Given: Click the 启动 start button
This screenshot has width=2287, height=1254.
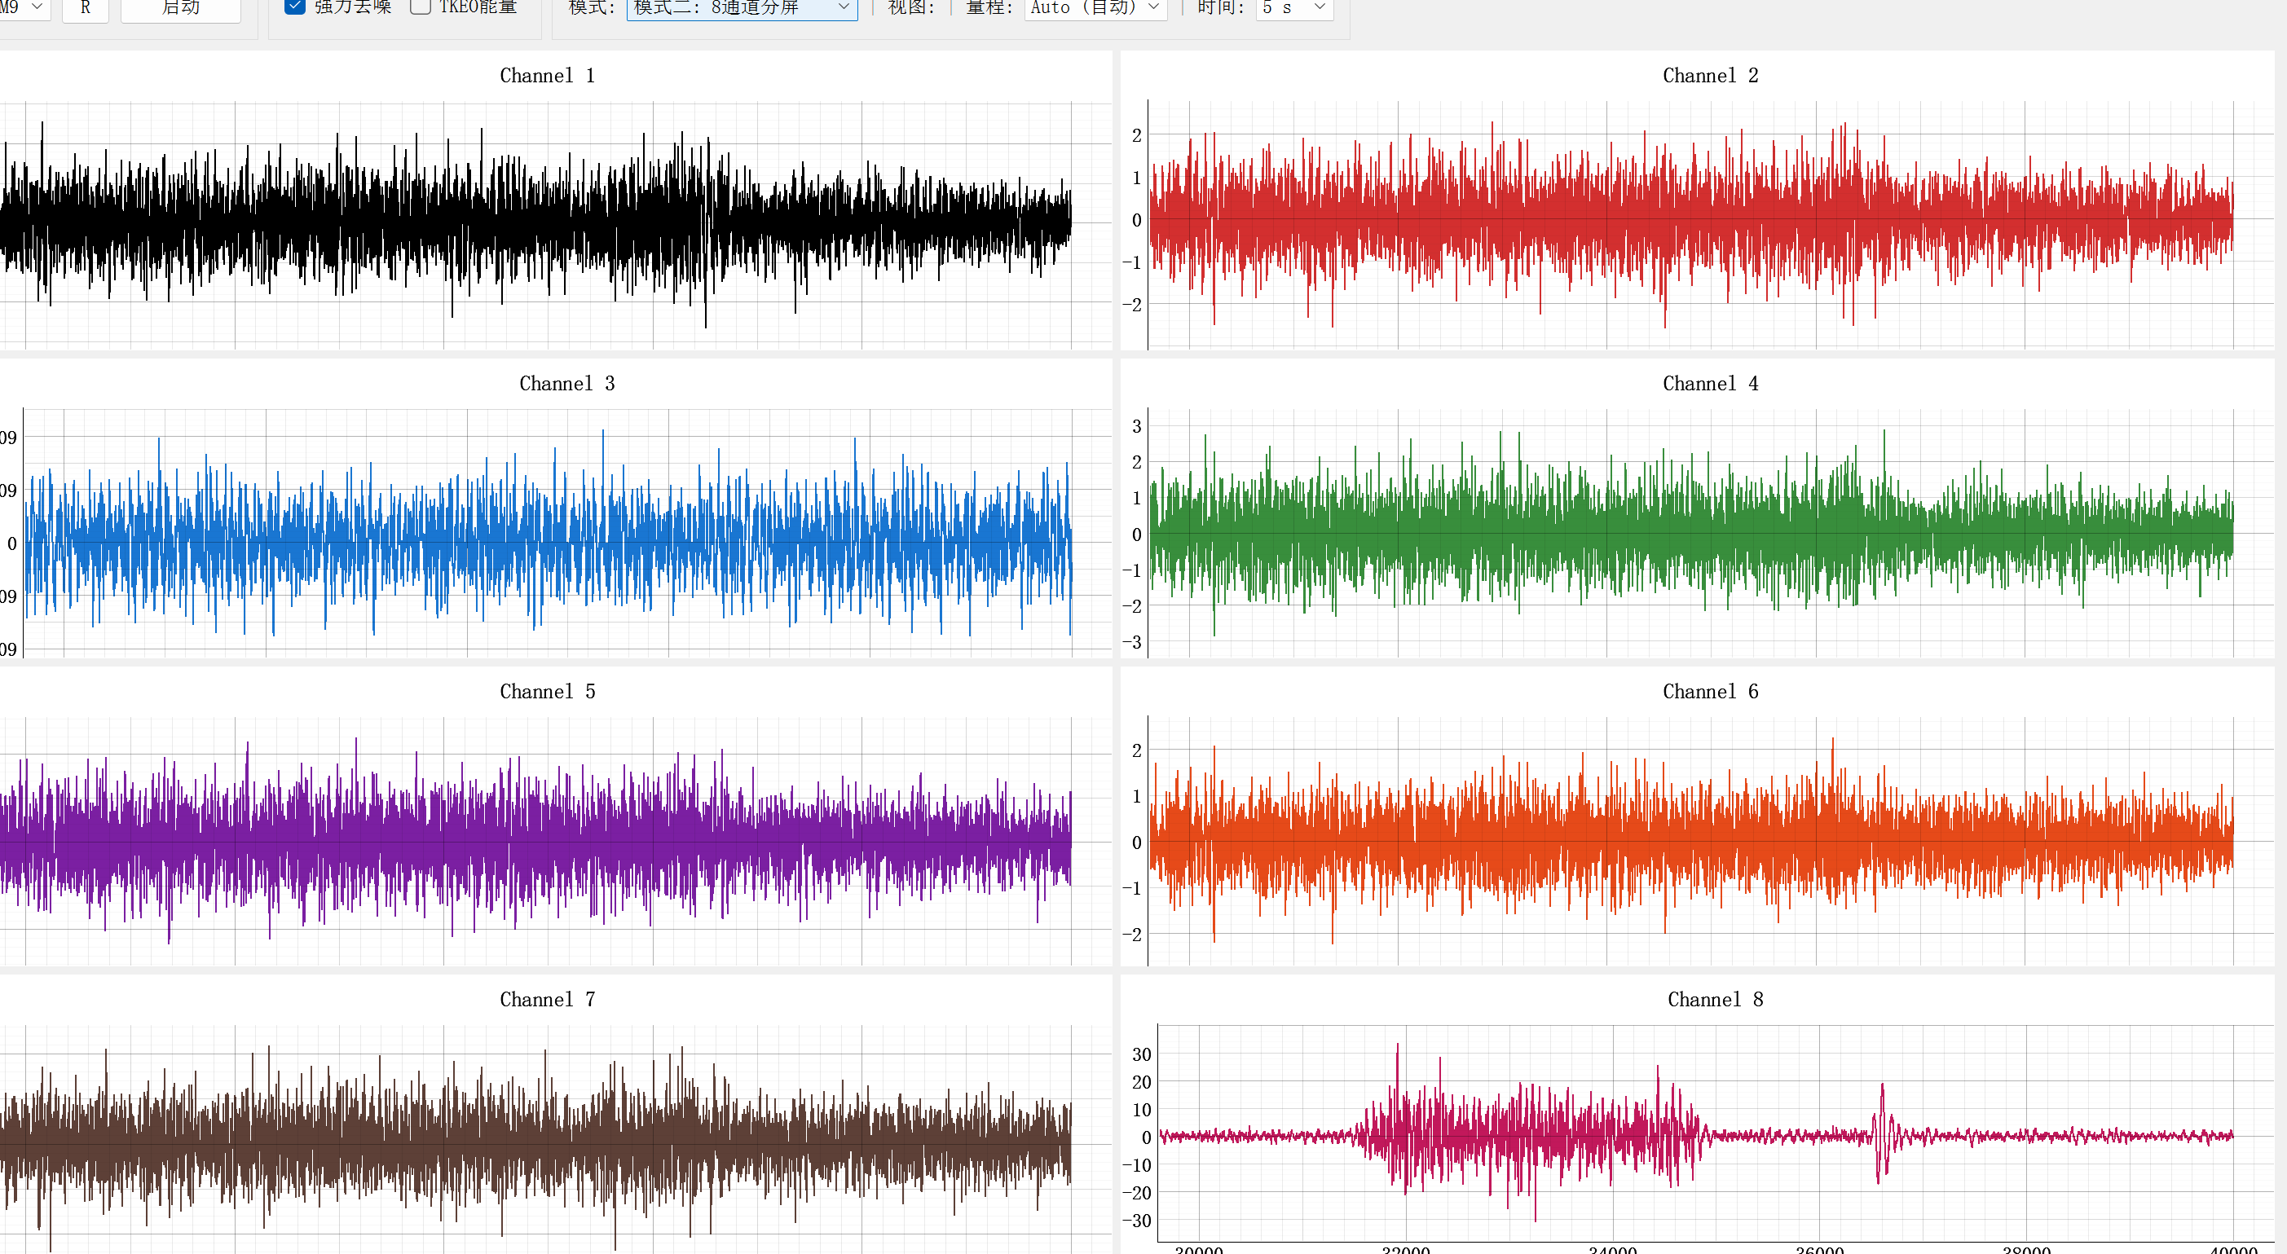Looking at the screenshot, I should click(180, 8).
